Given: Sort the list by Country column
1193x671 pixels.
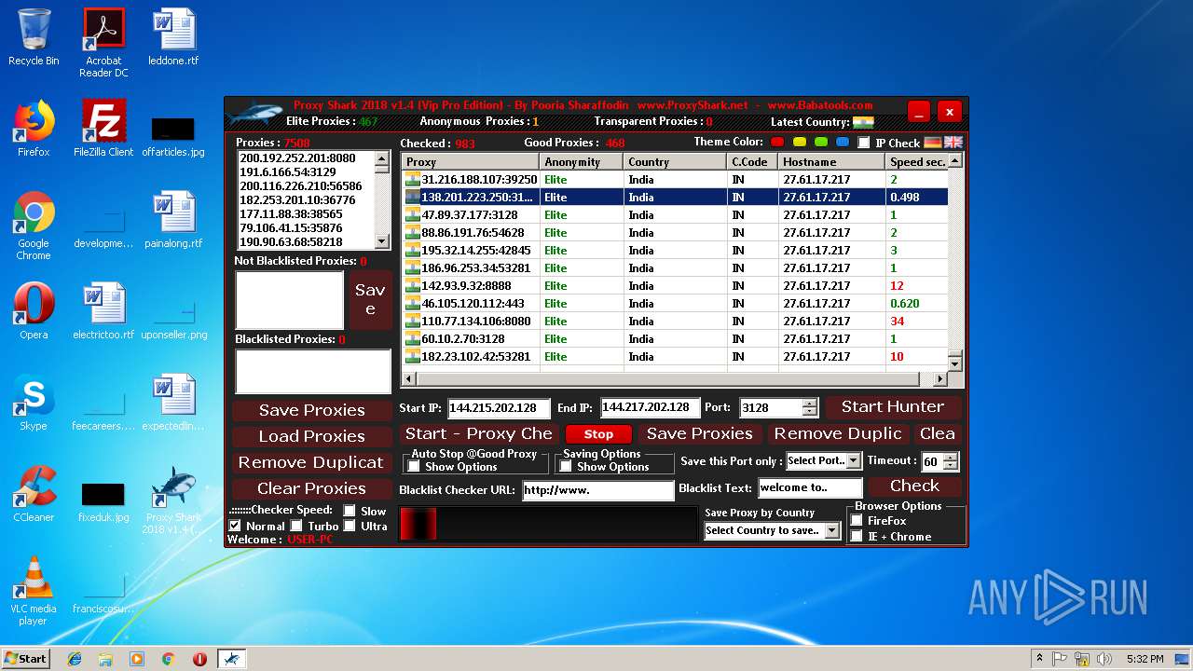Looking at the screenshot, I should 675,161.
